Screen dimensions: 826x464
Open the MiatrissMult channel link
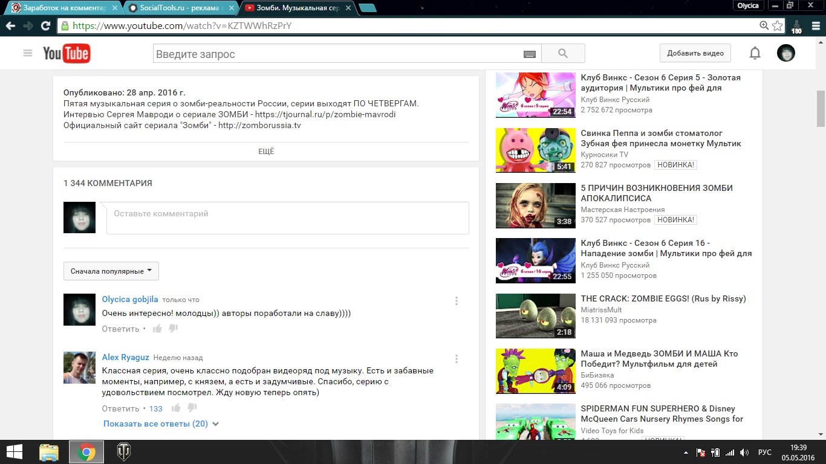601,309
